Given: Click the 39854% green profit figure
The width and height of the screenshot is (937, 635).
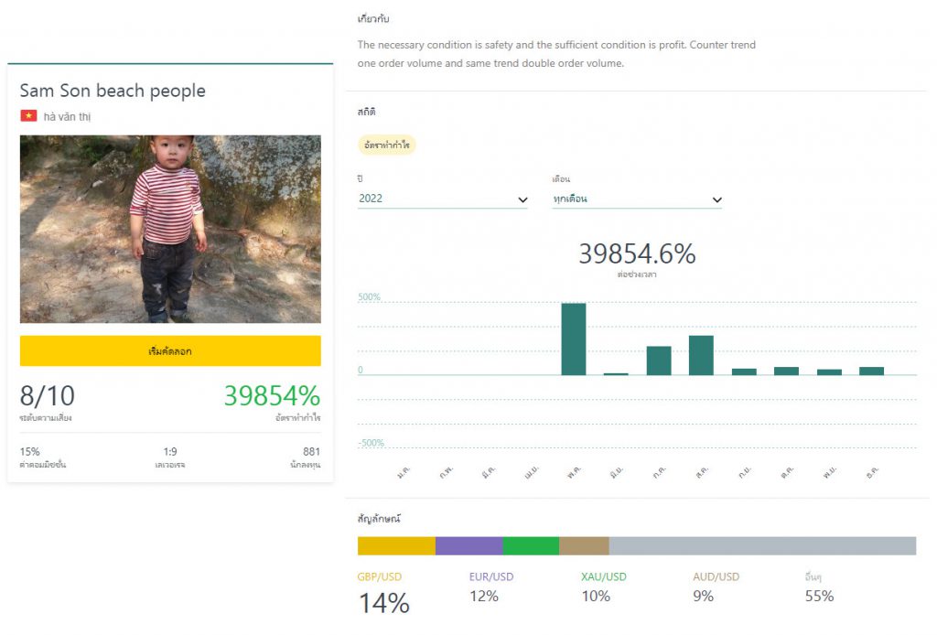Looking at the screenshot, I should [272, 396].
